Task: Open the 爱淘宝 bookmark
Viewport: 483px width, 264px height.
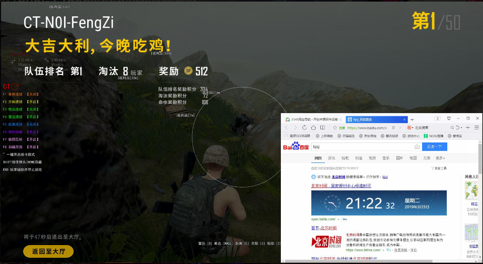Action: pyautogui.click(x=455, y=136)
